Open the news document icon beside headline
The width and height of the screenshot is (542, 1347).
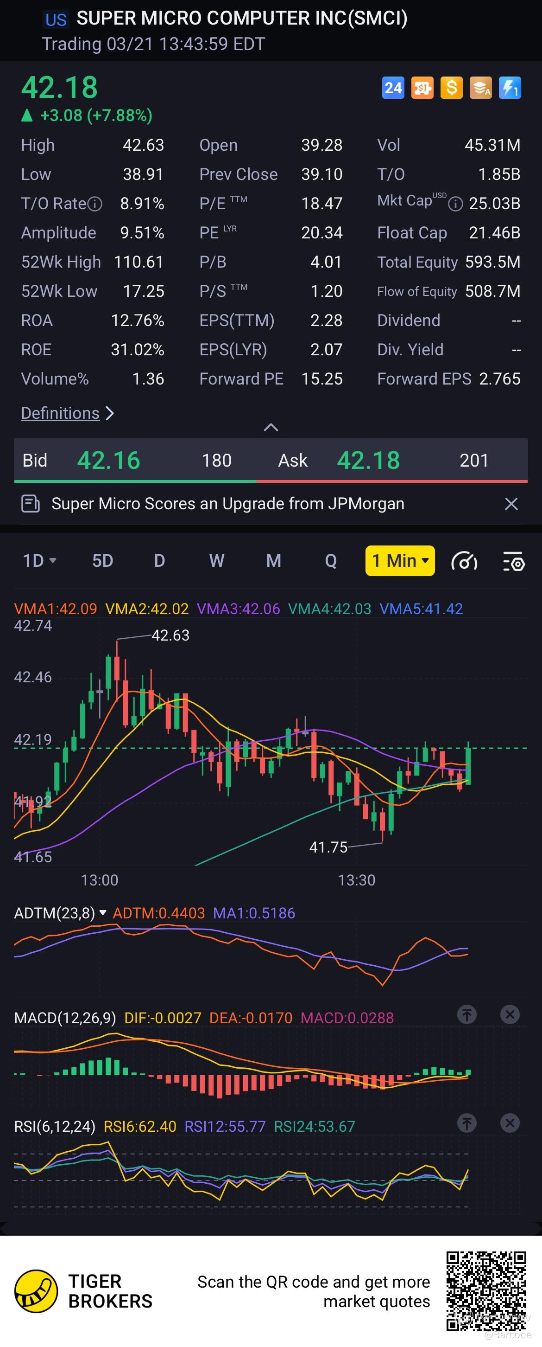tap(30, 504)
